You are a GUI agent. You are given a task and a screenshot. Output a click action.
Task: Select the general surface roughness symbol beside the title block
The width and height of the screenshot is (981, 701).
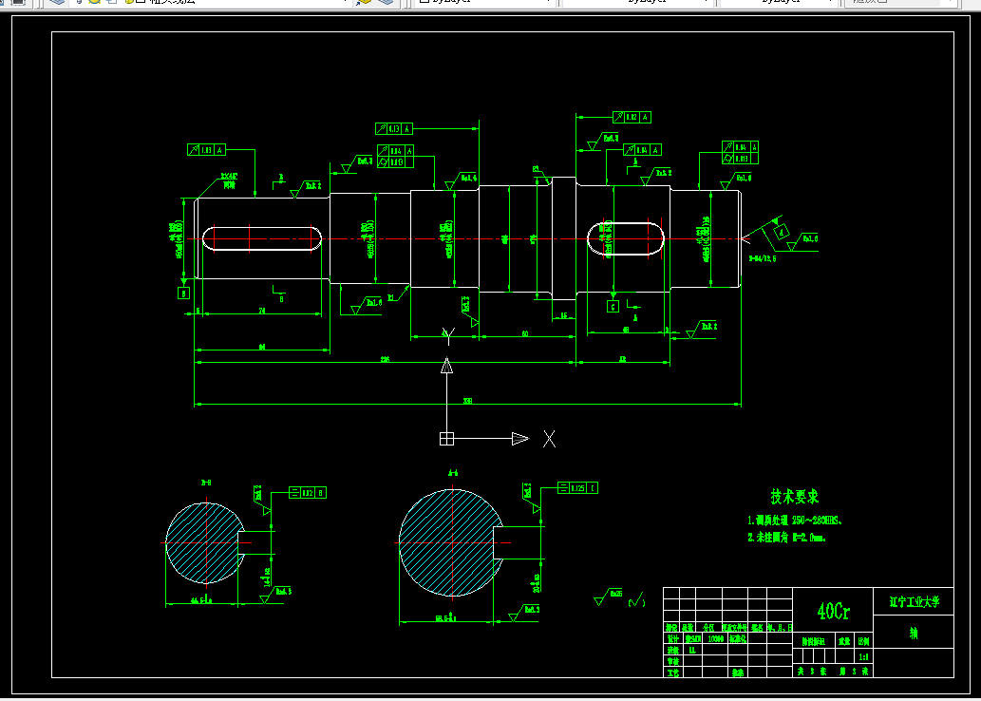[x=608, y=597]
